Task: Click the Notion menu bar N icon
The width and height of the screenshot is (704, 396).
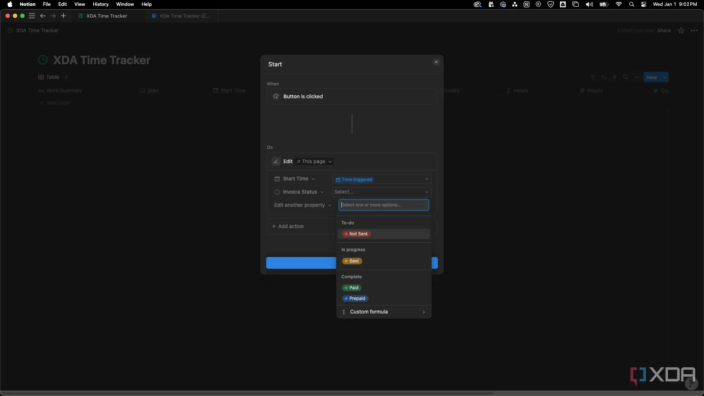Action: pyautogui.click(x=527, y=4)
